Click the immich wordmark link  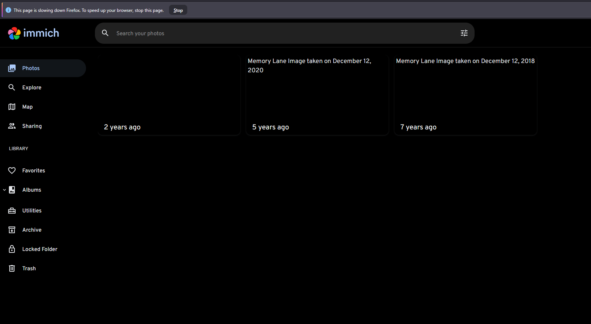click(x=41, y=33)
